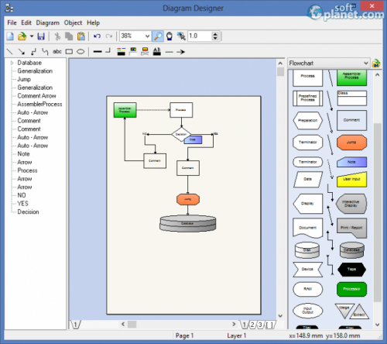Select the abc text tool

(57, 51)
